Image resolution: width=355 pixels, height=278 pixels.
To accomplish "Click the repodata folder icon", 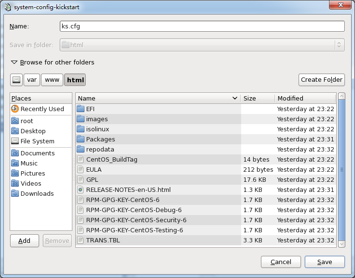I will coord(81,149).
